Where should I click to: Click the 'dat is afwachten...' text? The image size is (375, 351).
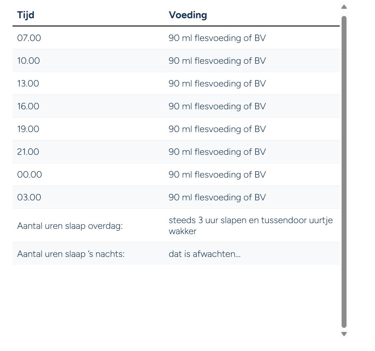pos(205,254)
